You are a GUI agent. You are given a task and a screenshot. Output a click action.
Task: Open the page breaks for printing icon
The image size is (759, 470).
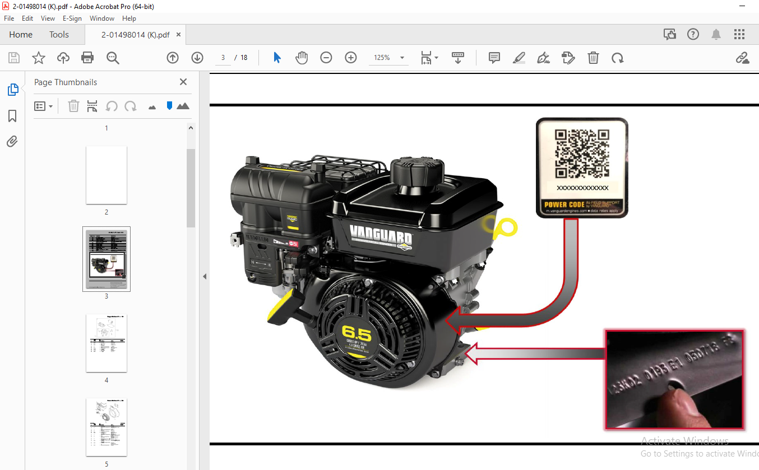pos(92,106)
